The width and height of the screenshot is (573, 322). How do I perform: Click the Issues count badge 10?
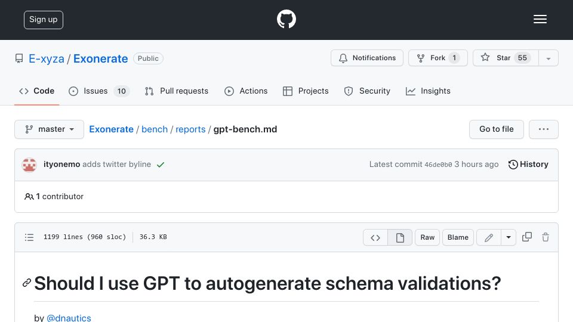pyautogui.click(x=122, y=91)
